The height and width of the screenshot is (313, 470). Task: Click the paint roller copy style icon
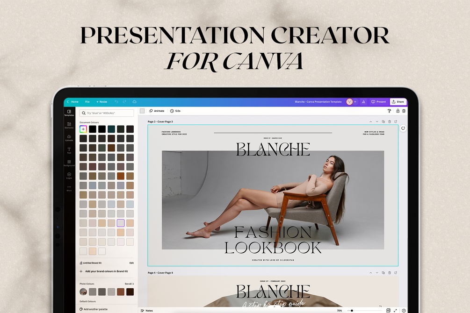pyautogui.click(x=389, y=111)
